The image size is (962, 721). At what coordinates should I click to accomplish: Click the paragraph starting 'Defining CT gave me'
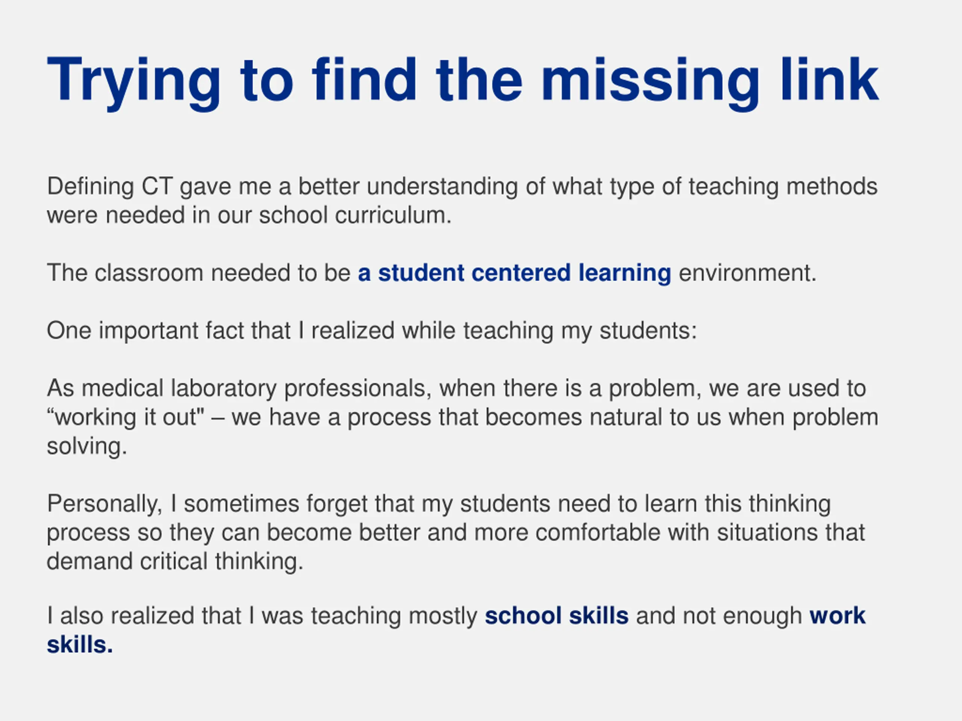(x=462, y=201)
